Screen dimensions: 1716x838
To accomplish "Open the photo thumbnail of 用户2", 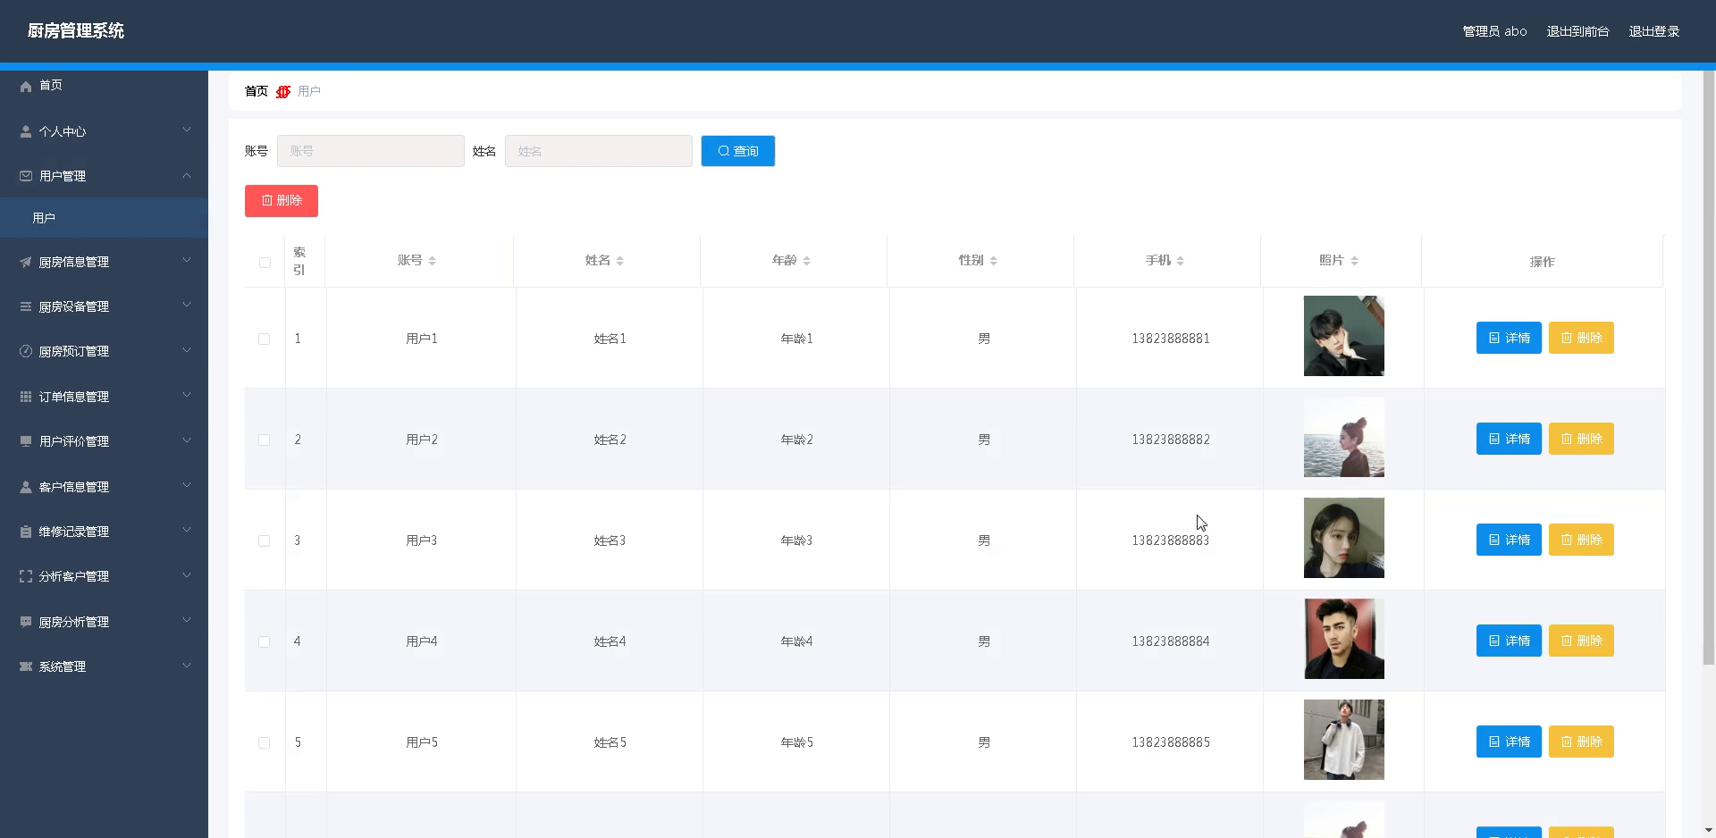I will (x=1343, y=437).
